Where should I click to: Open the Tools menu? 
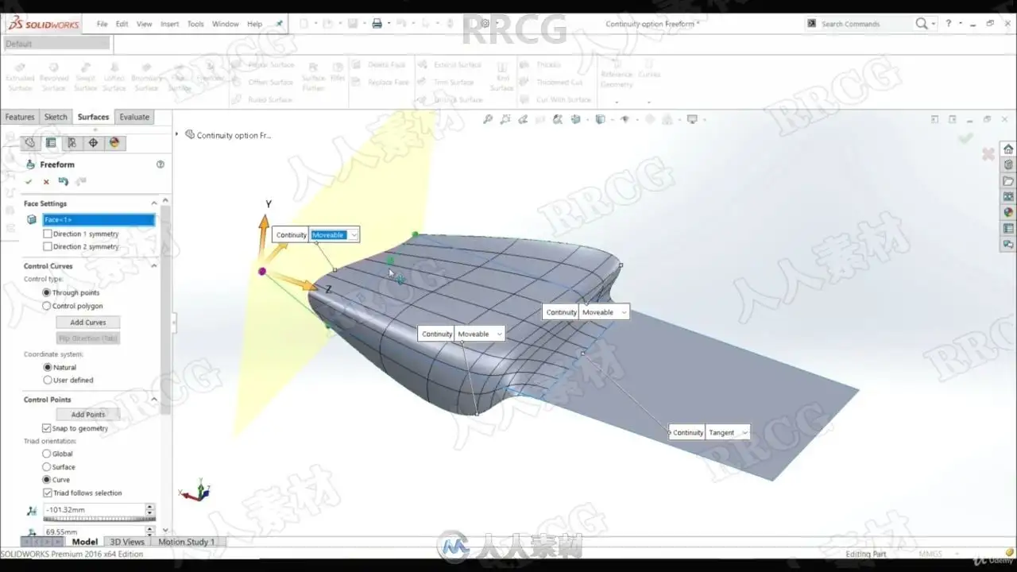(195, 24)
